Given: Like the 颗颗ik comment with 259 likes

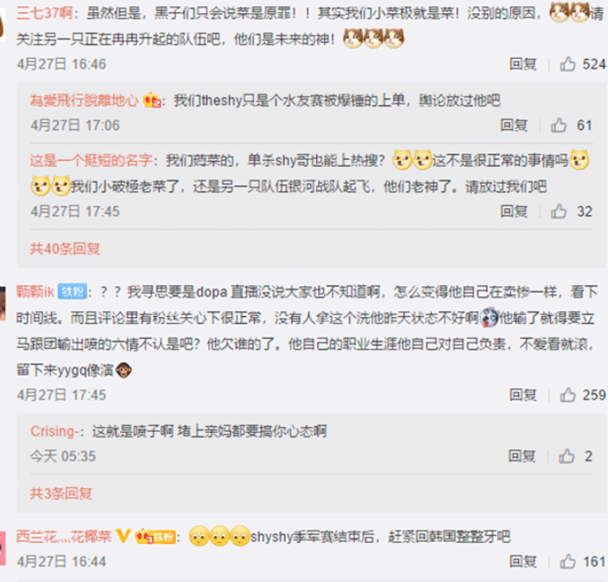Looking at the screenshot, I should [567, 395].
